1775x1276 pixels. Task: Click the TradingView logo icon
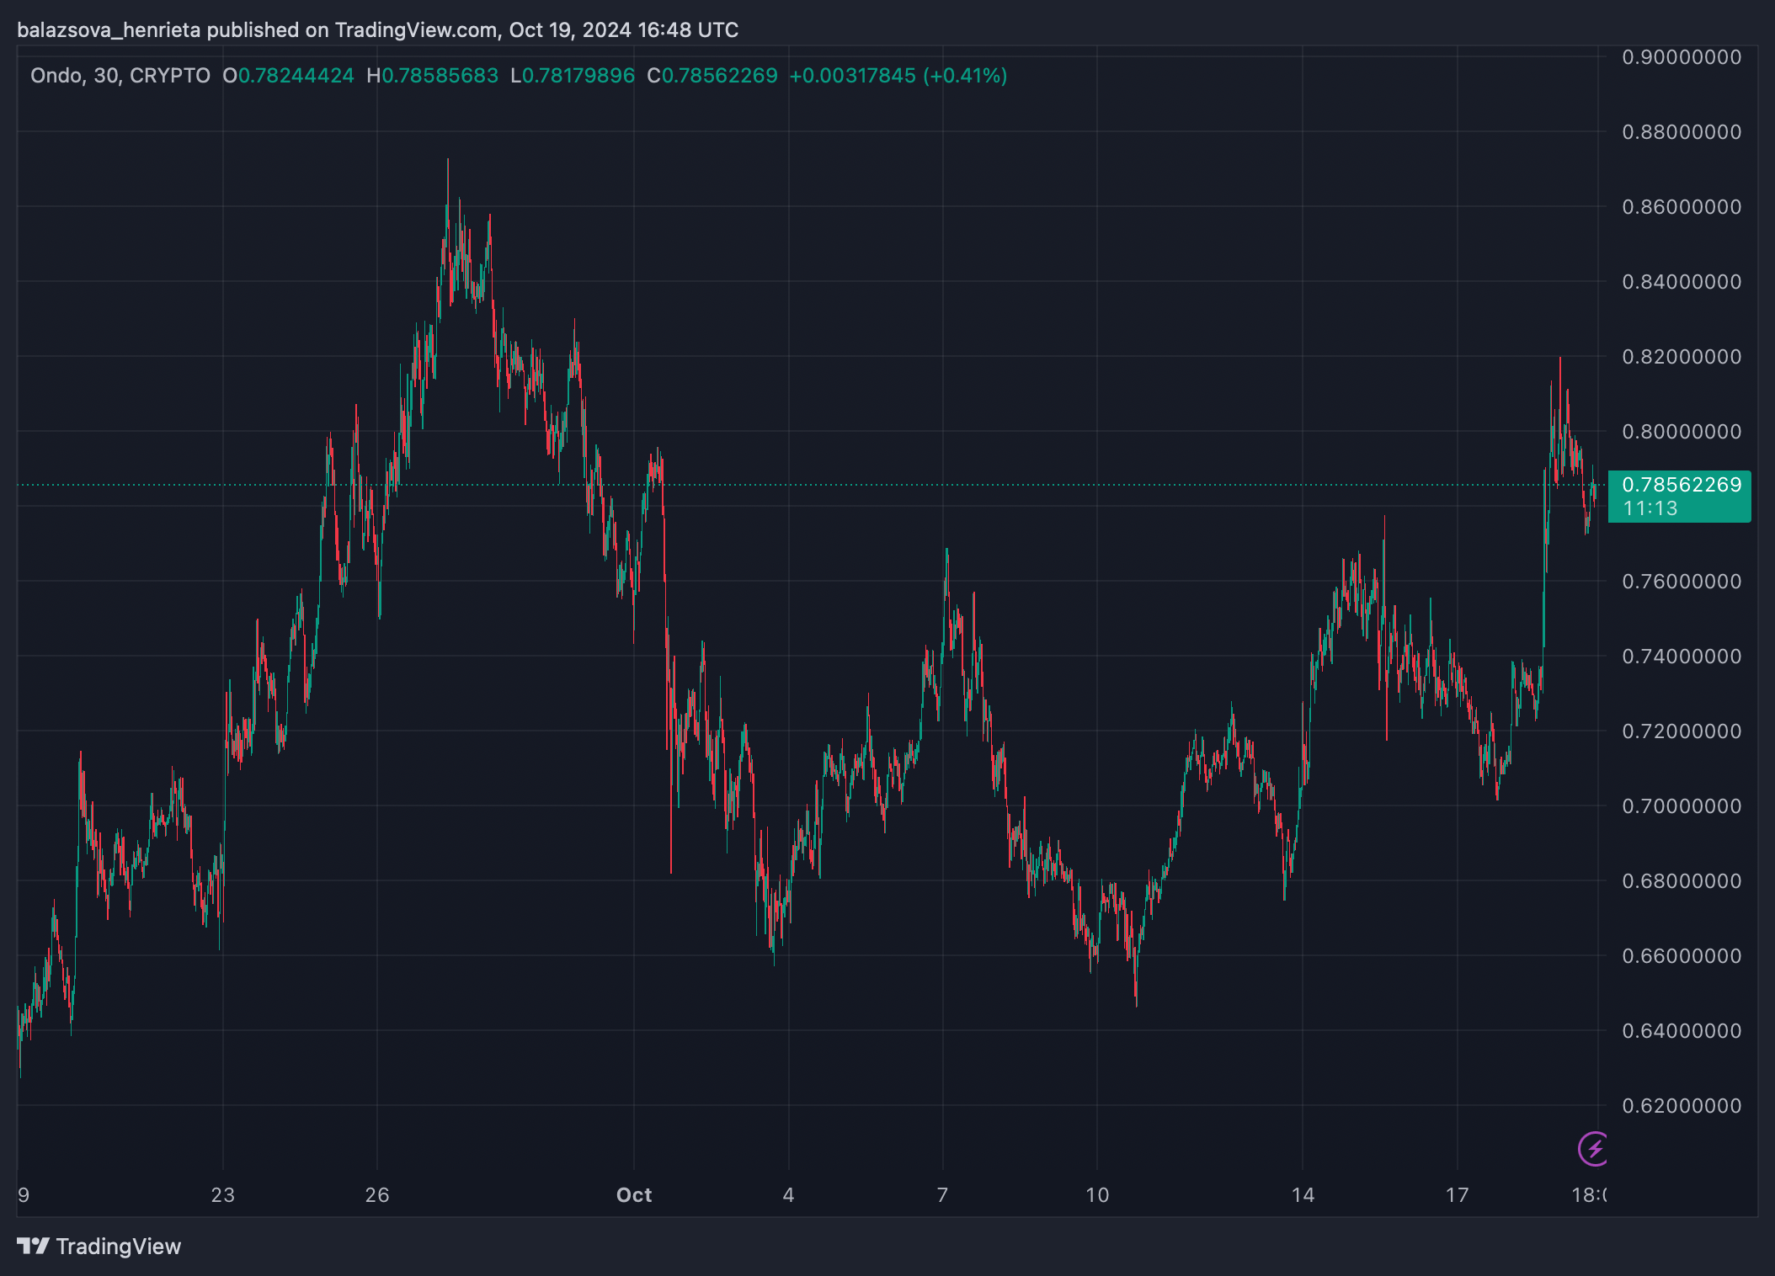[34, 1246]
